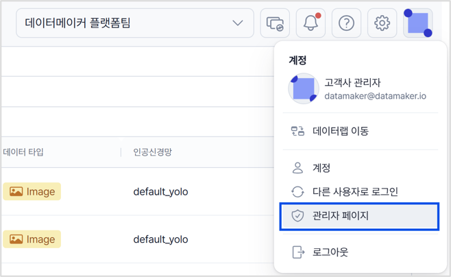
Task: Click the account avatar thumbnail in menu
Action: [x=304, y=88]
